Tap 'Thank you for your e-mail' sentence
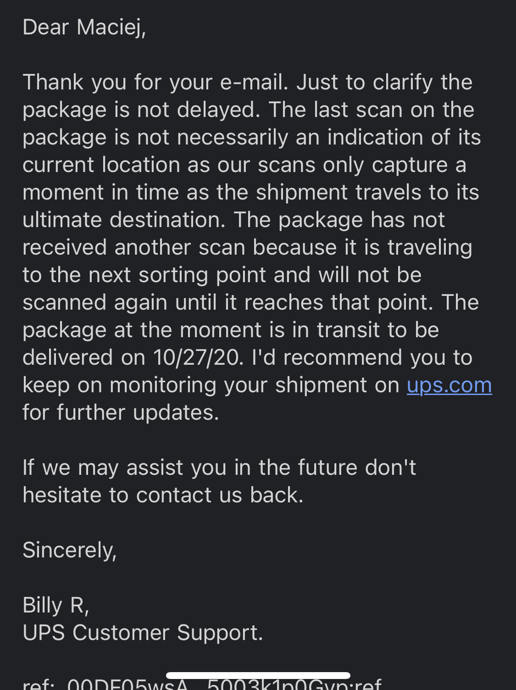This screenshot has width=516, height=690. 155,83
